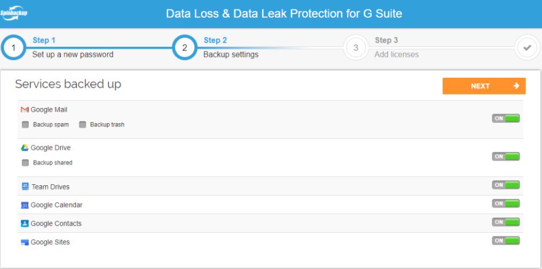Screen dimensions: 542x269
Task: Click the Google Contacts icon
Action: pos(24,224)
